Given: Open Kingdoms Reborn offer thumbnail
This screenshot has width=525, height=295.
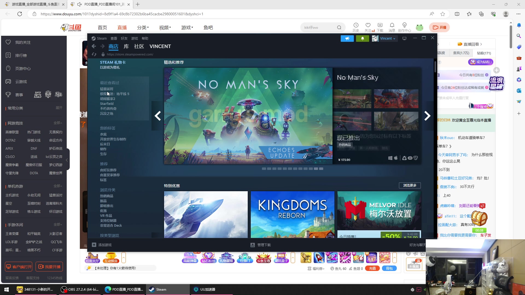Looking at the screenshot, I should pyautogui.click(x=292, y=214).
